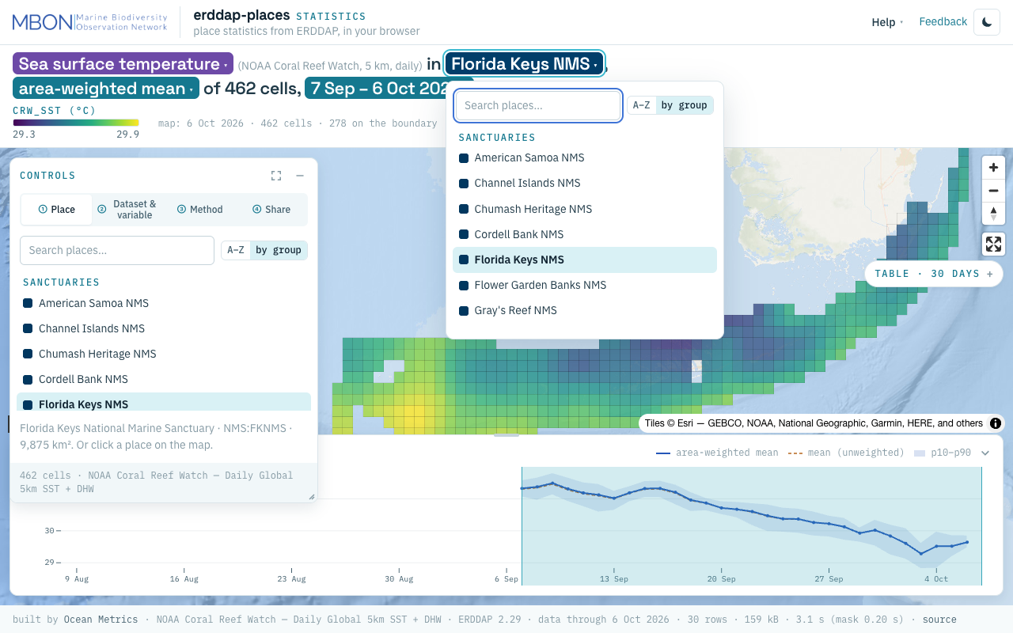Switch Controls list to by group

point(279,250)
